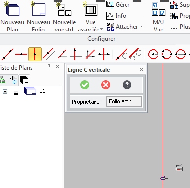Select the horizontal construction line tool
The width and height of the screenshot is (190, 188).
21,54
